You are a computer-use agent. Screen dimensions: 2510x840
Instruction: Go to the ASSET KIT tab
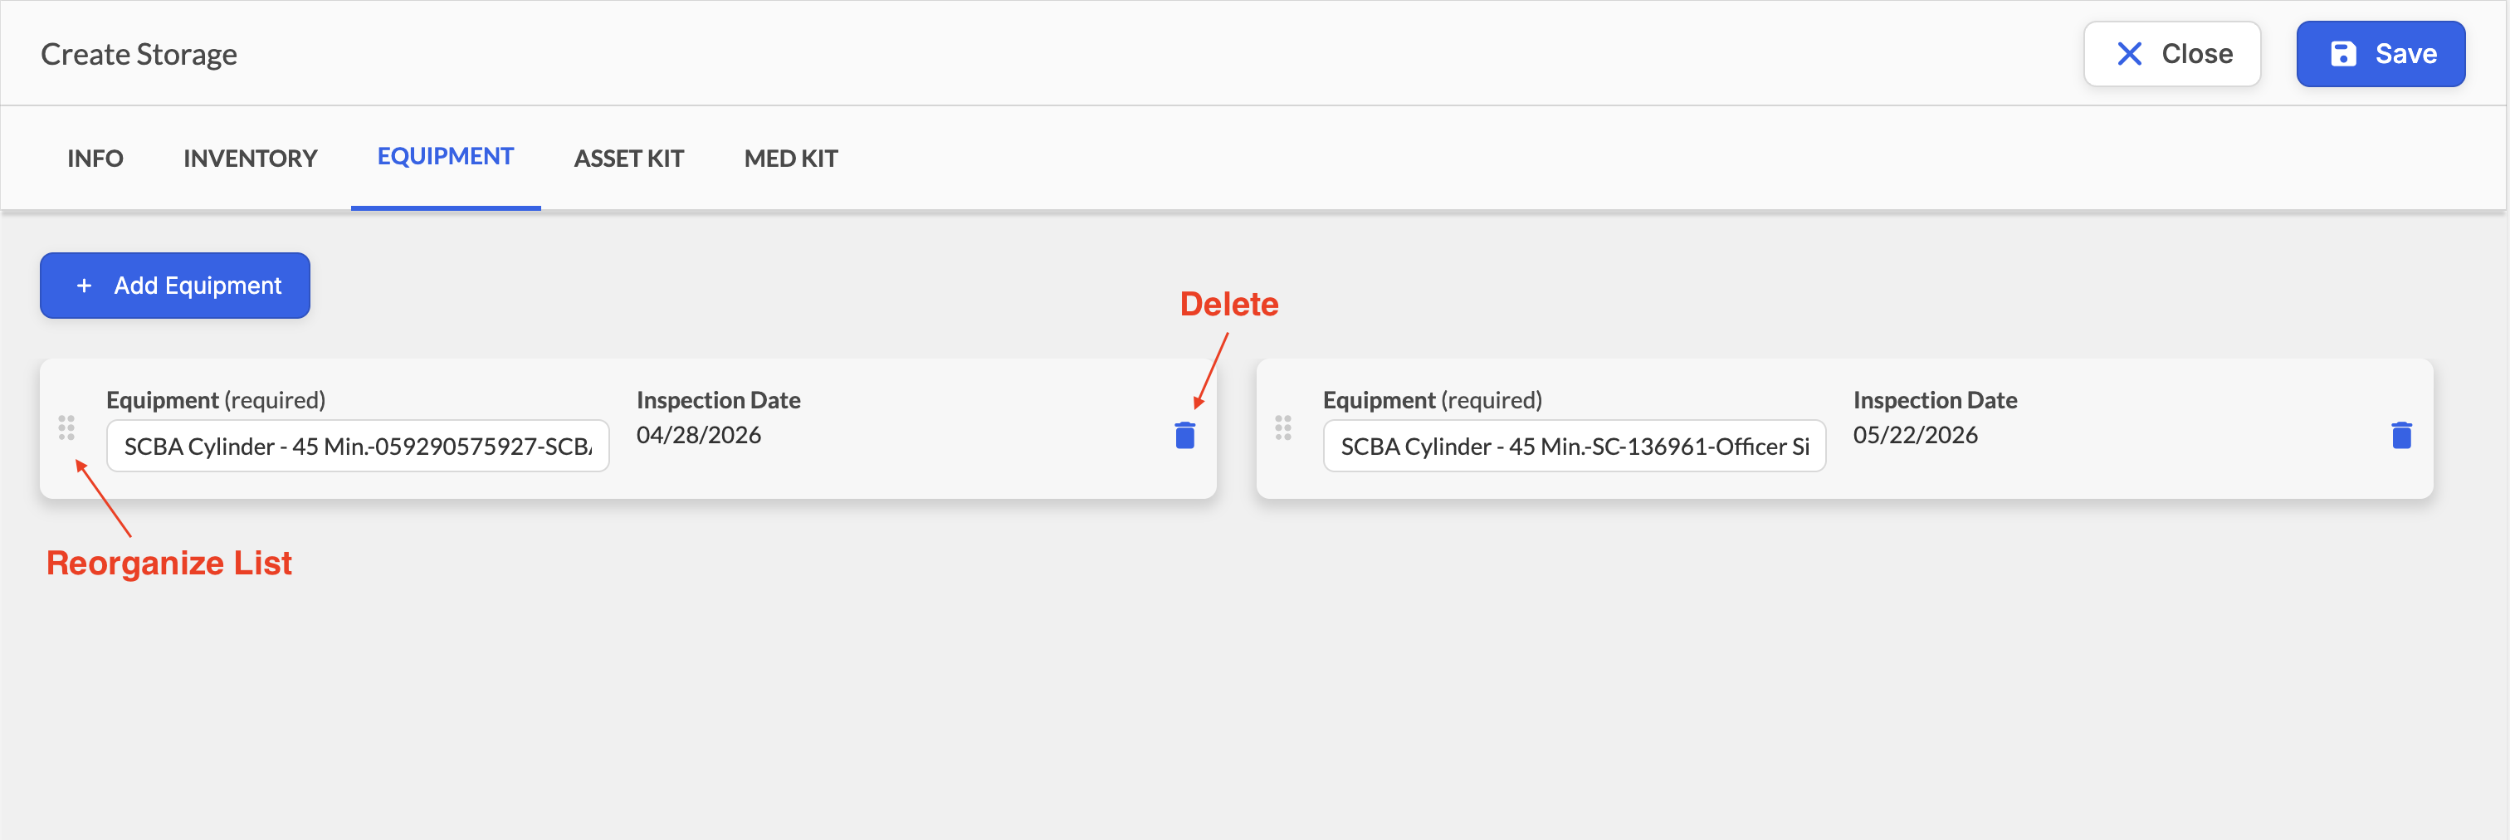(628, 158)
